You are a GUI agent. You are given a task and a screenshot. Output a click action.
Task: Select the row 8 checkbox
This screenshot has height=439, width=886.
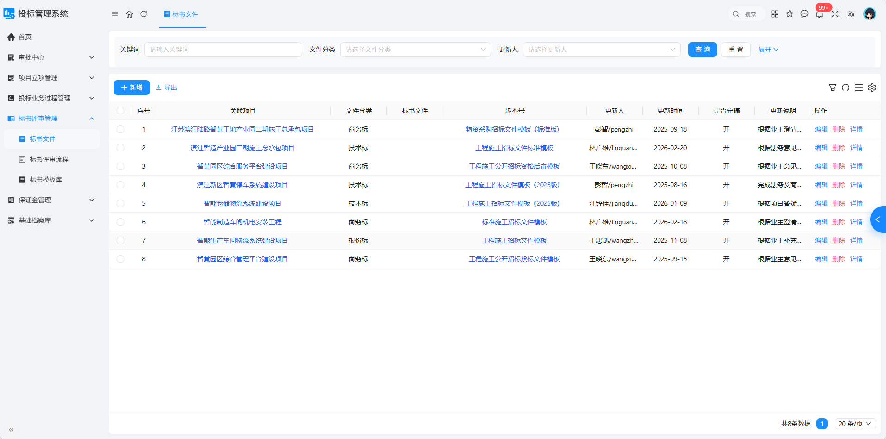click(120, 259)
